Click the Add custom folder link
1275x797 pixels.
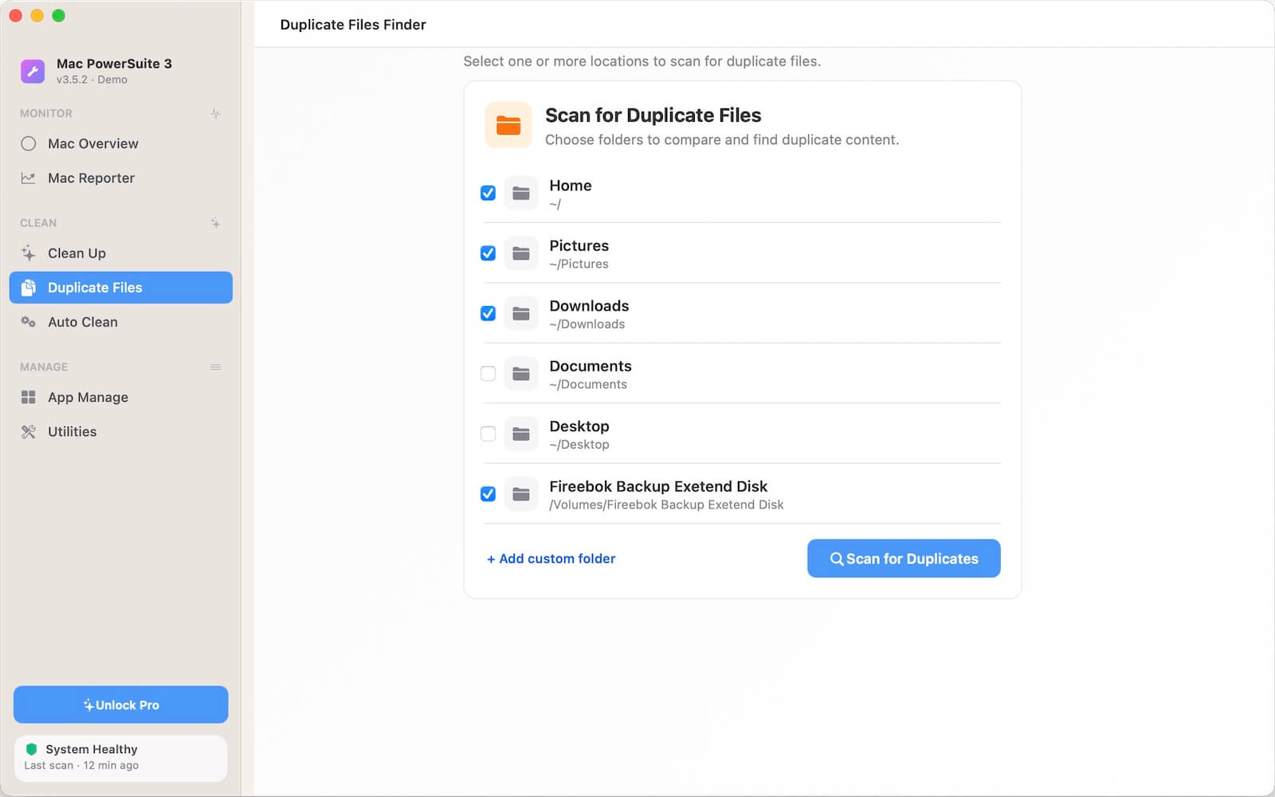click(551, 559)
